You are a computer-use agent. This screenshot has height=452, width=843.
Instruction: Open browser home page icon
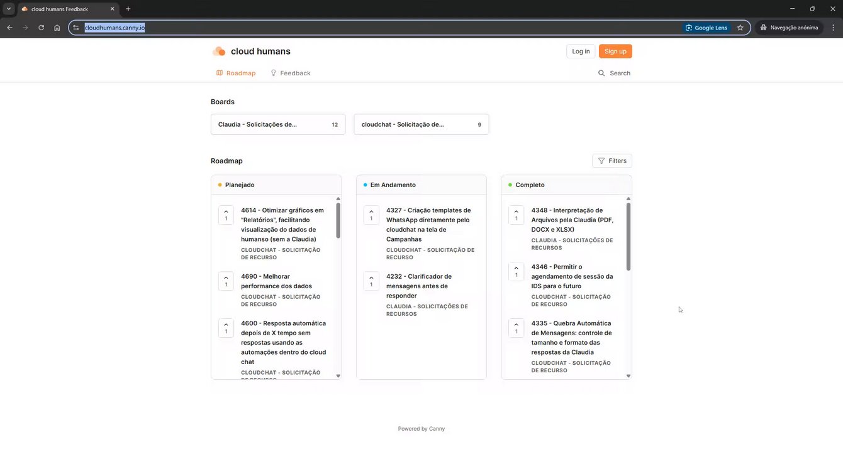tap(57, 28)
